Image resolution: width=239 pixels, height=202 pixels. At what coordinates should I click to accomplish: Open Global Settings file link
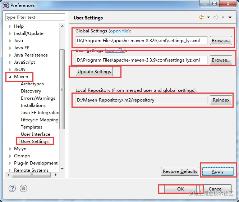pyautogui.click(x=119, y=31)
